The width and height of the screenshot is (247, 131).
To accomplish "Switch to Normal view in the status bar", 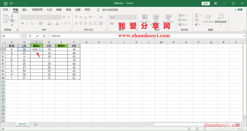I will coord(189,129).
